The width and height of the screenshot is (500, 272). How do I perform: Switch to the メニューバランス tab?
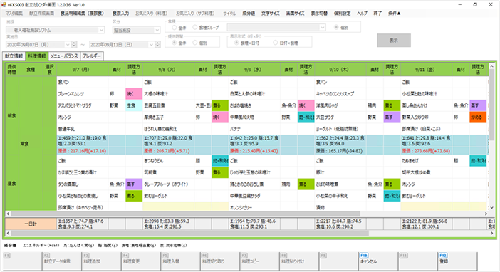tap(64, 56)
